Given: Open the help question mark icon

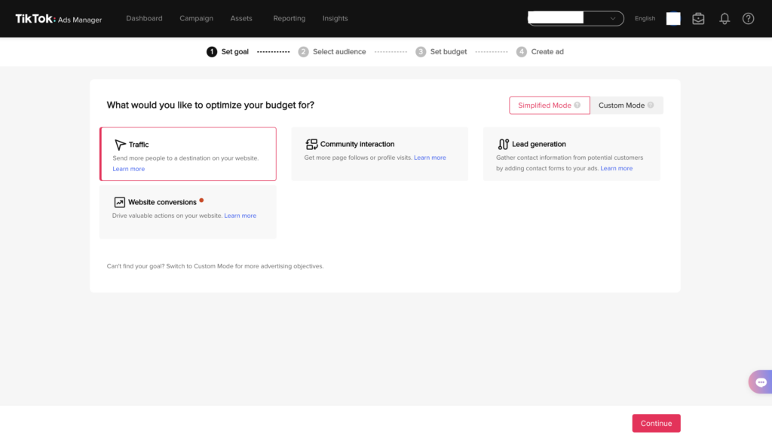Looking at the screenshot, I should click(x=748, y=19).
